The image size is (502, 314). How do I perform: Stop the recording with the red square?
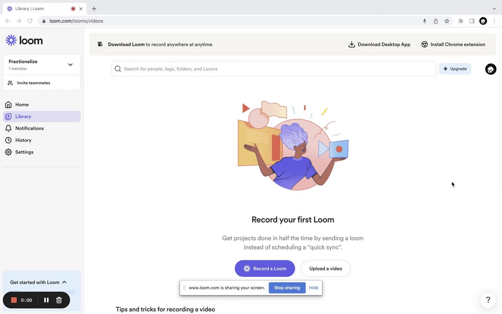(x=14, y=300)
